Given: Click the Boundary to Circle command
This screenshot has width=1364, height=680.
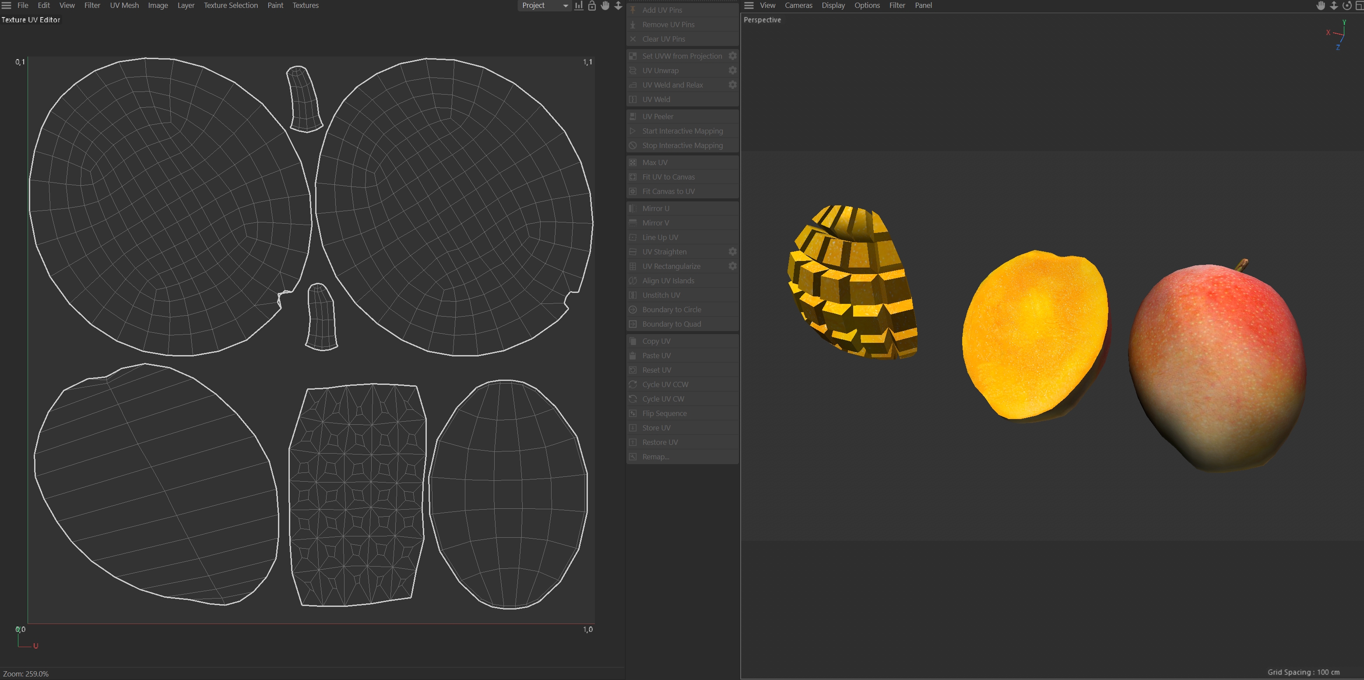Looking at the screenshot, I should point(671,310).
